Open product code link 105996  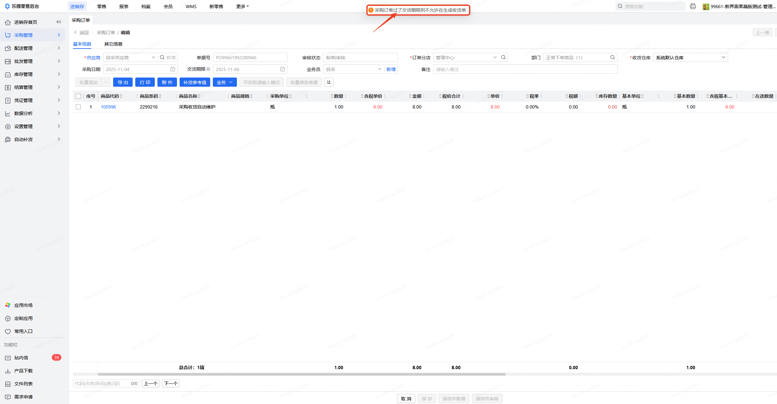(108, 107)
